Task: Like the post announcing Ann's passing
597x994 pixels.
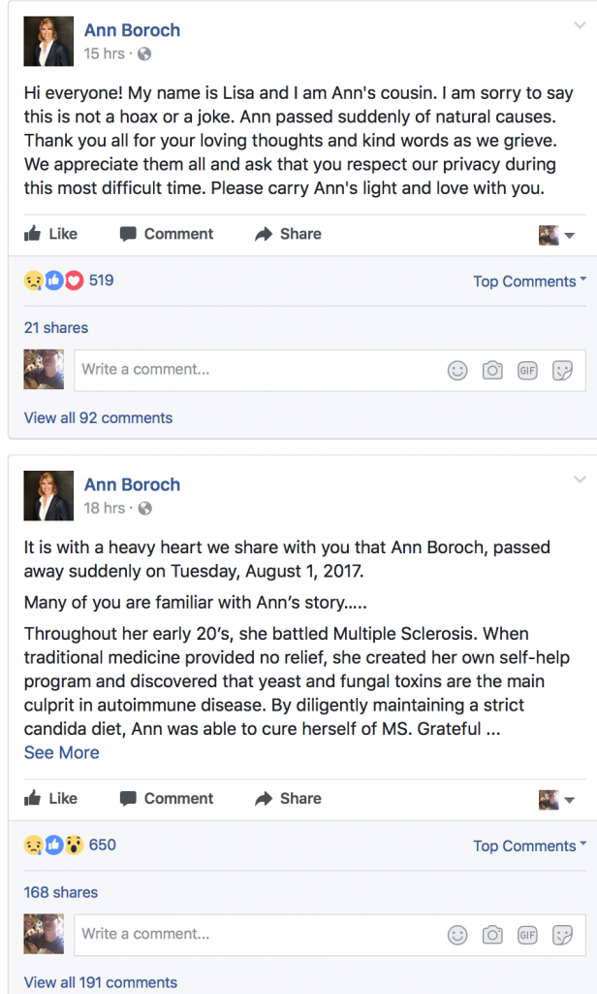Action: 50,798
